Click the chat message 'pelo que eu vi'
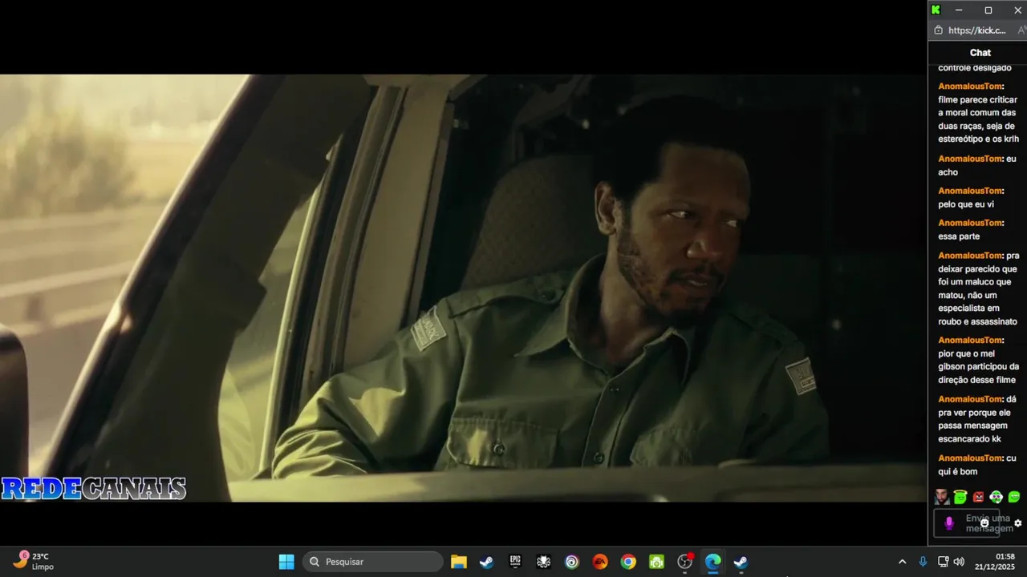Viewport: 1027px width, 577px height. tap(972, 197)
